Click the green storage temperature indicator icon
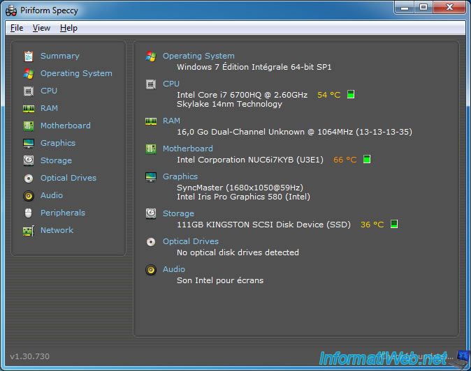 point(394,224)
